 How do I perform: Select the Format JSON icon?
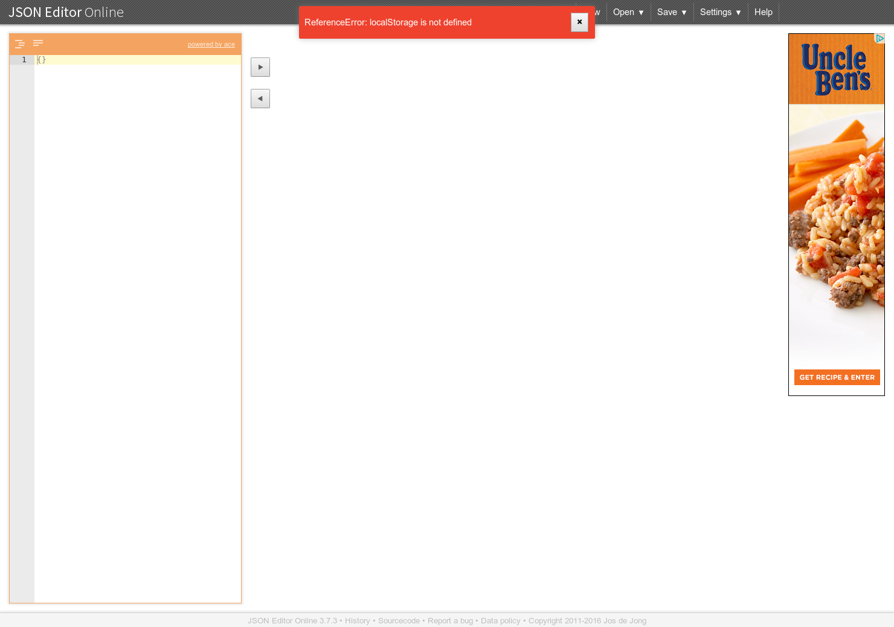[19, 43]
